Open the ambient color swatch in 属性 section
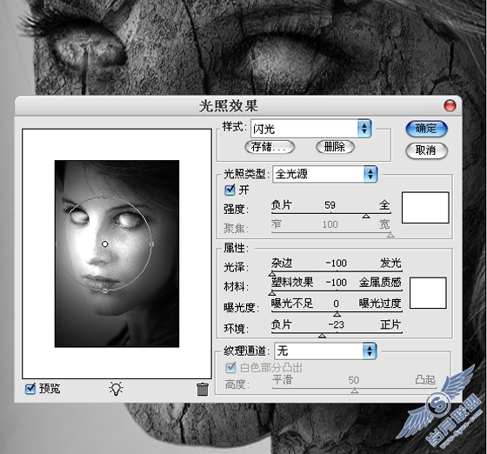The width and height of the screenshot is (487, 454). click(428, 293)
